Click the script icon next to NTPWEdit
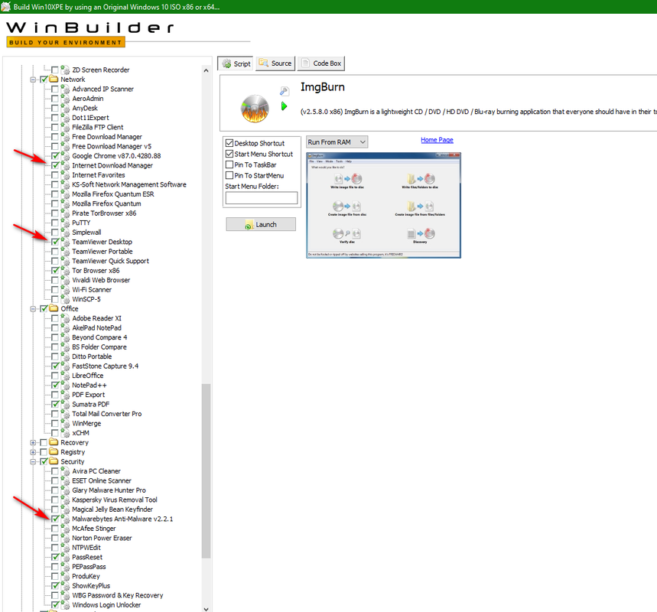 [x=65, y=548]
